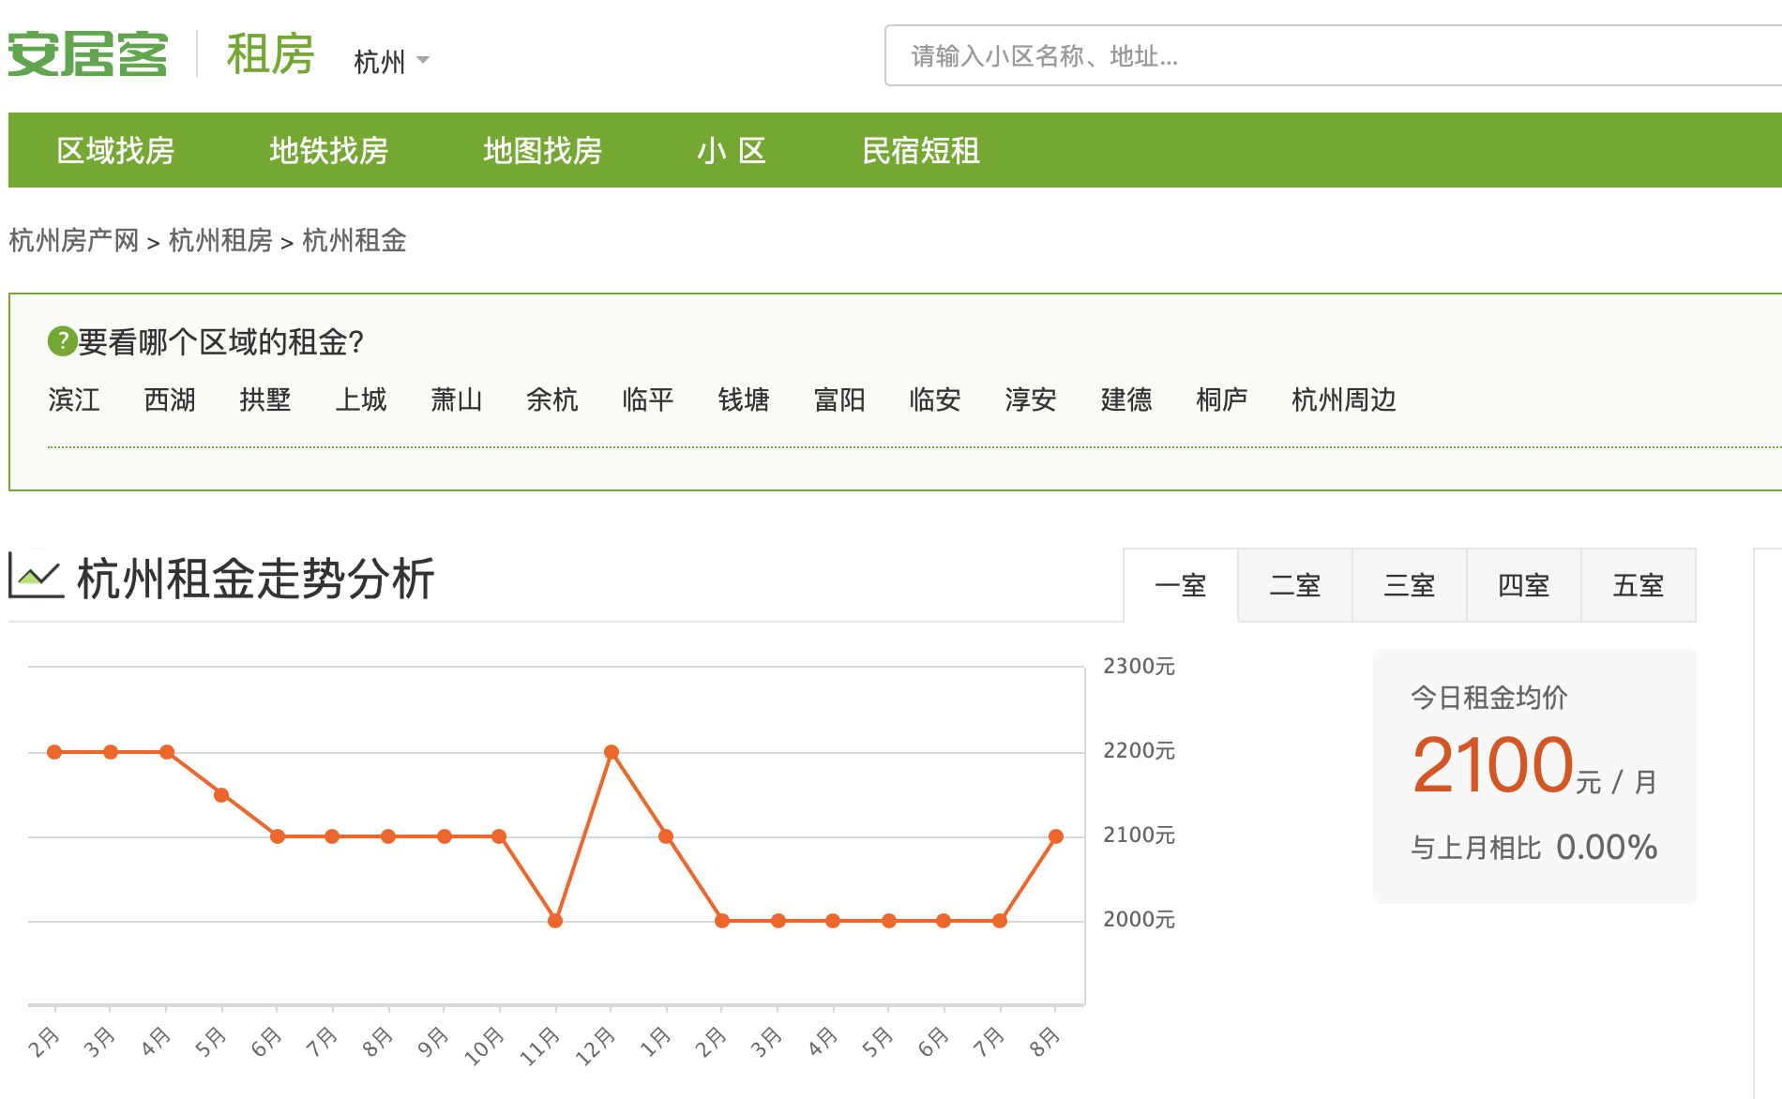Go to 地图找房 navigation item

[542, 151]
